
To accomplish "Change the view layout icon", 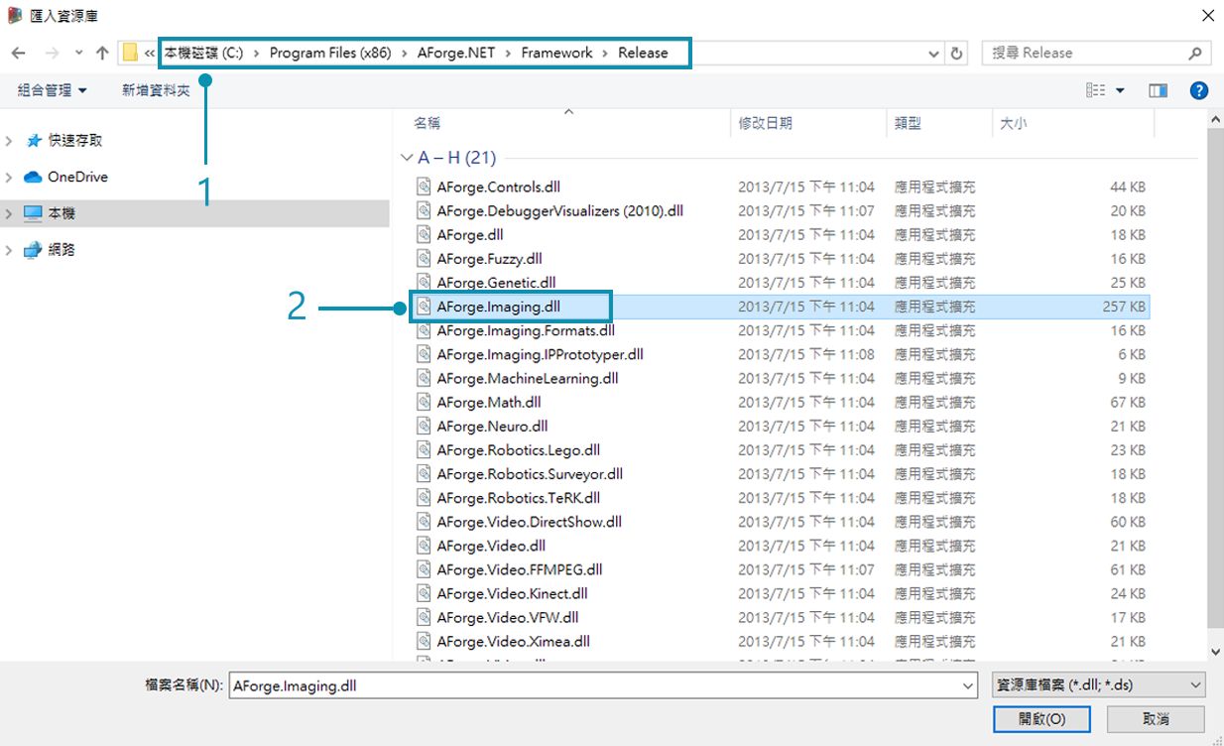I will (1096, 90).
